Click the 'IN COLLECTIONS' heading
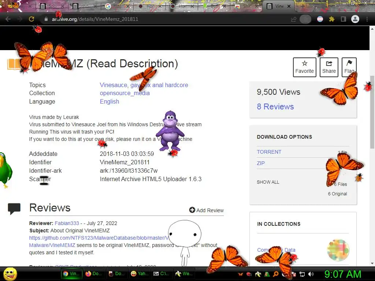The width and height of the screenshot is (375, 281). (x=279, y=224)
